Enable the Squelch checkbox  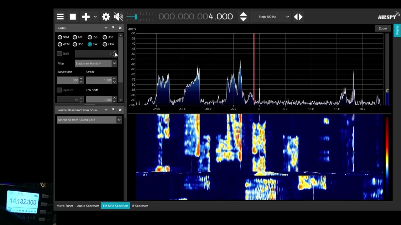(x=59, y=90)
